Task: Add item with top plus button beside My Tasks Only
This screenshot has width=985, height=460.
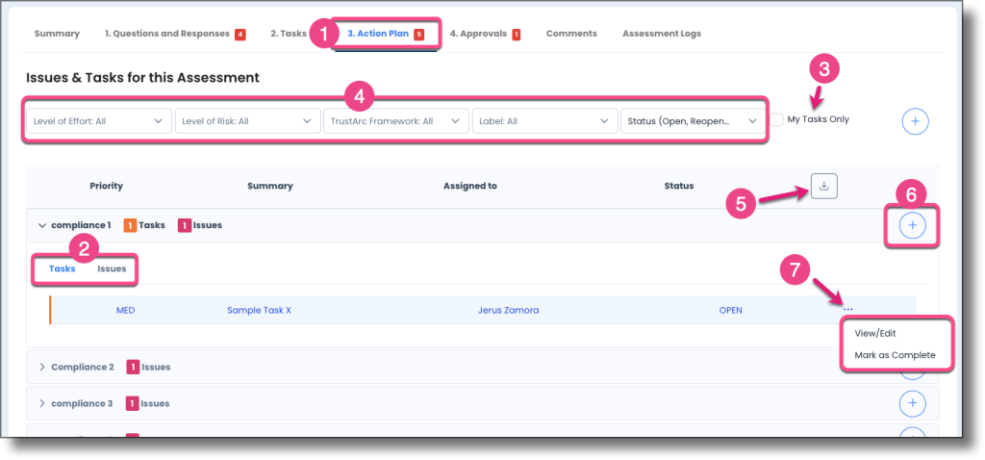Action: [x=915, y=121]
